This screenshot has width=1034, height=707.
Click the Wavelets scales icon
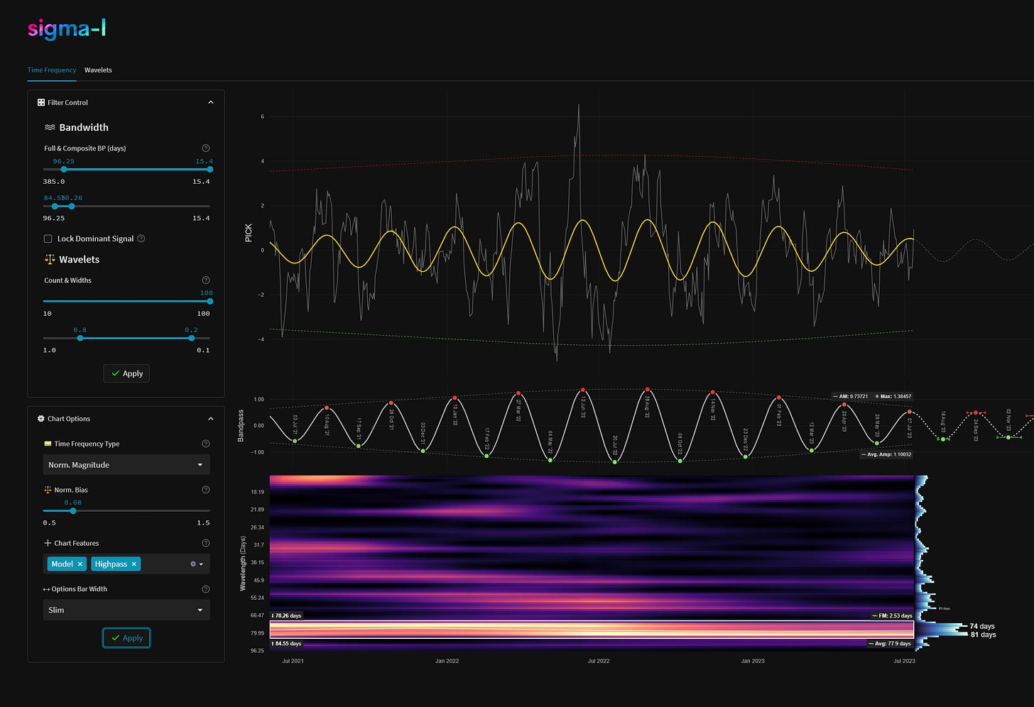(x=50, y=260)
